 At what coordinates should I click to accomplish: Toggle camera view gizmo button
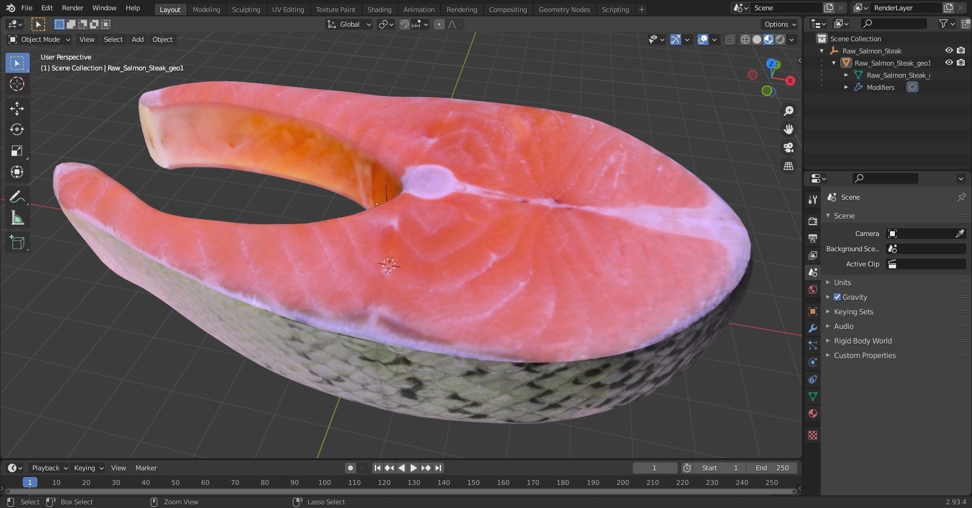click(x=789, y=147)
